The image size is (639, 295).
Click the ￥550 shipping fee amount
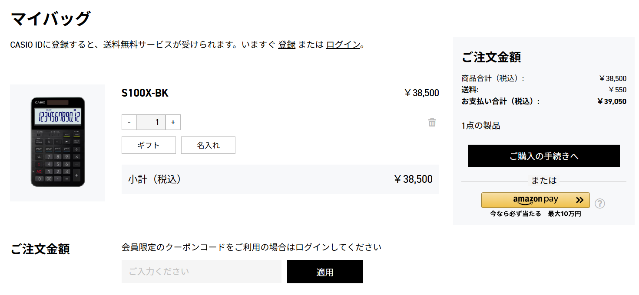coord(617,90)
